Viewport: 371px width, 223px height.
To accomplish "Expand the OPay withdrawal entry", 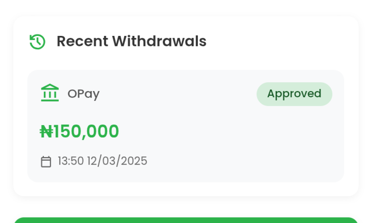I will (x=185, y=125).
